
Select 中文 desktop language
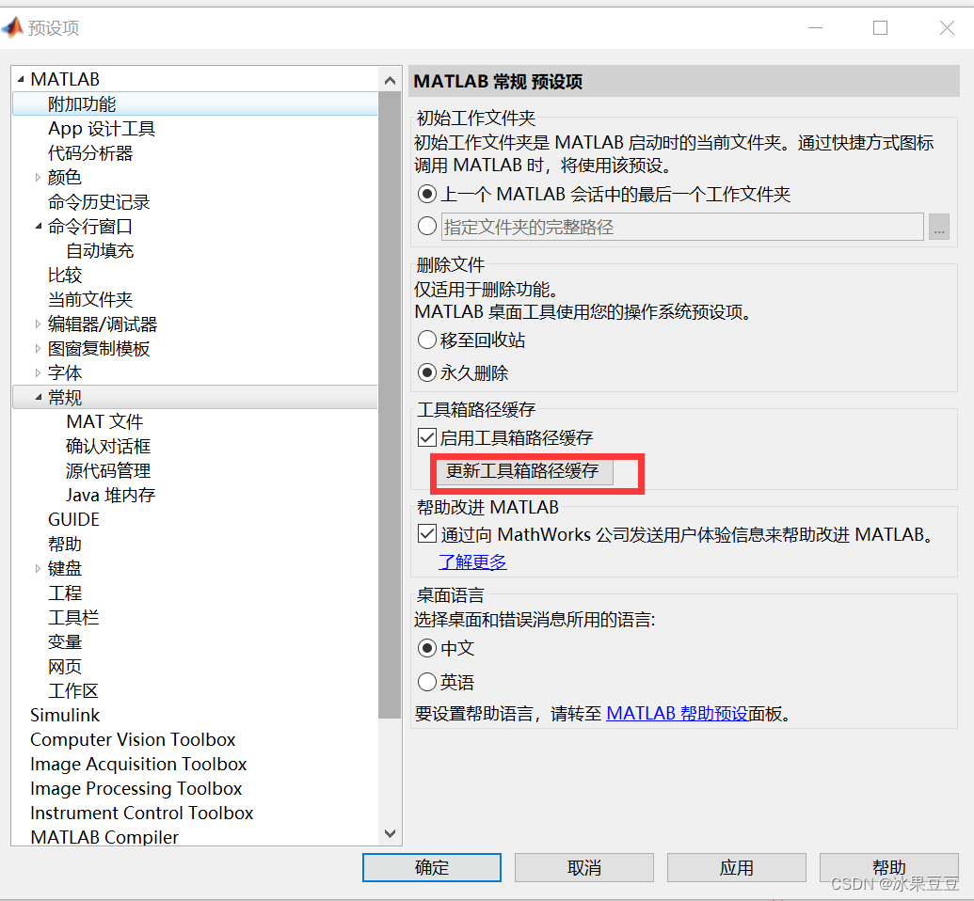[x=426, y=648]
